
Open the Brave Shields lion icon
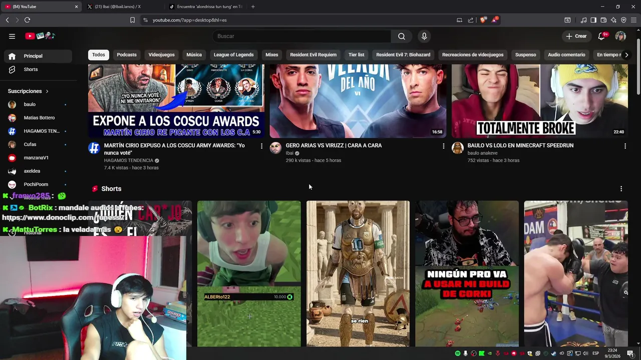[x=483, y=20]
